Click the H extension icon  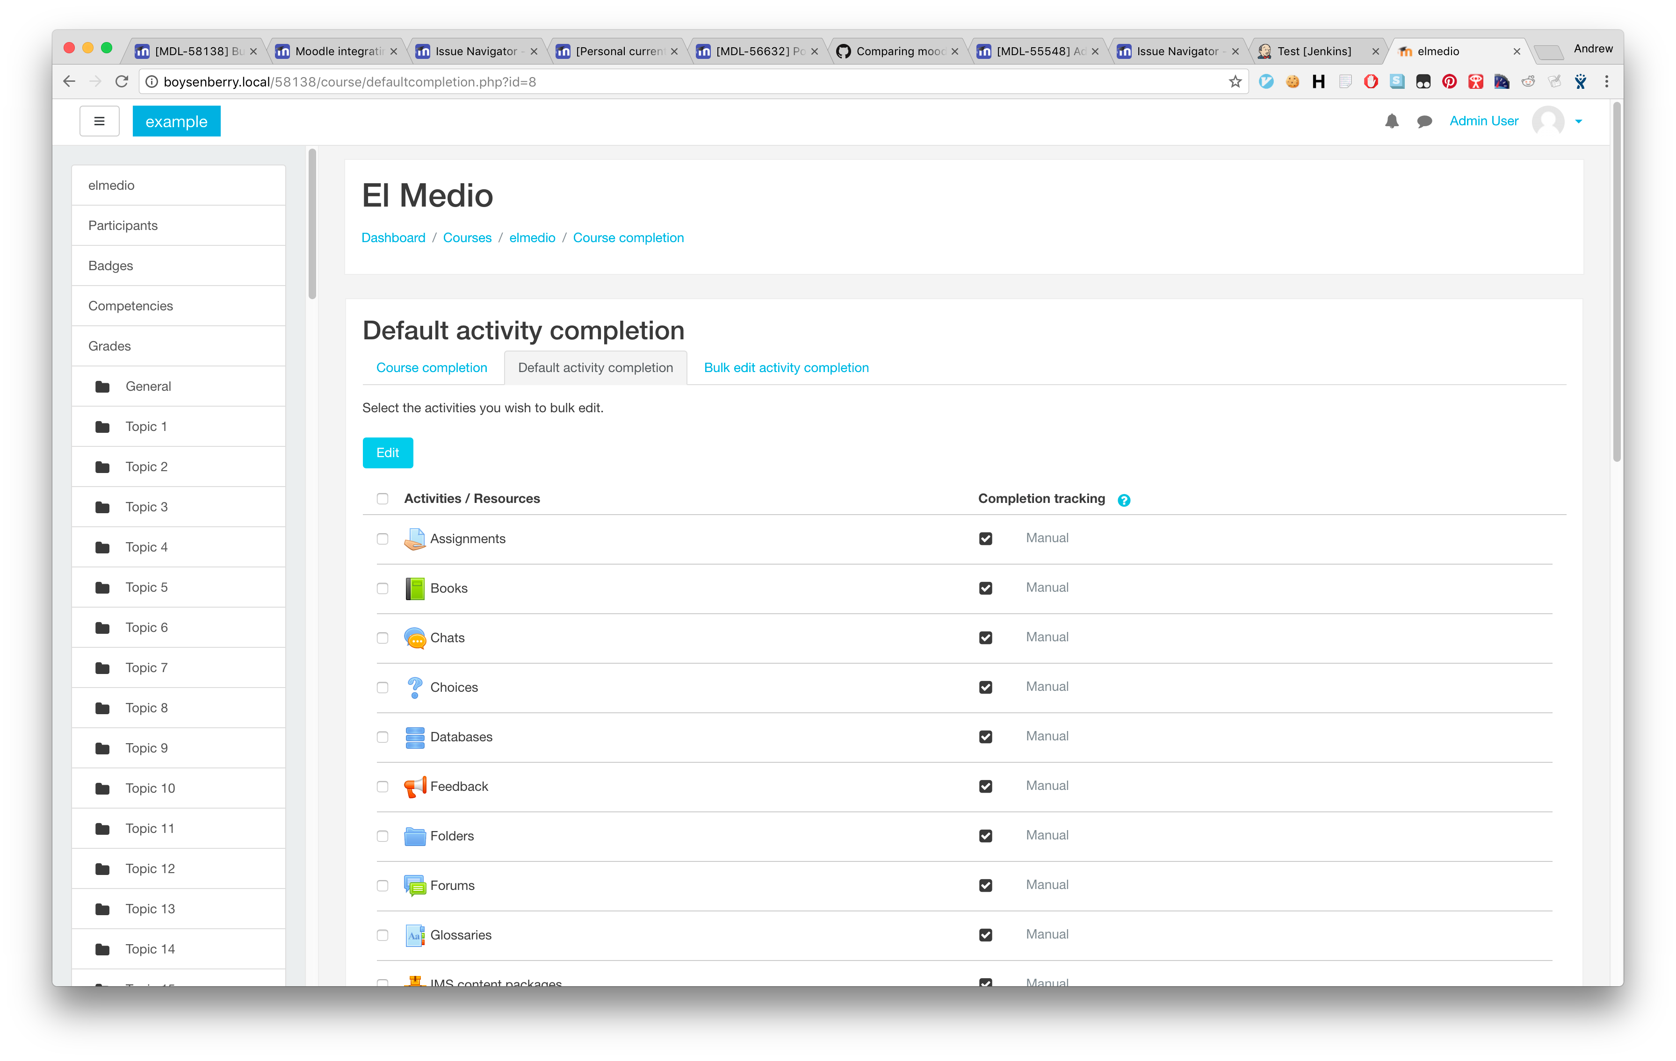1318,81
